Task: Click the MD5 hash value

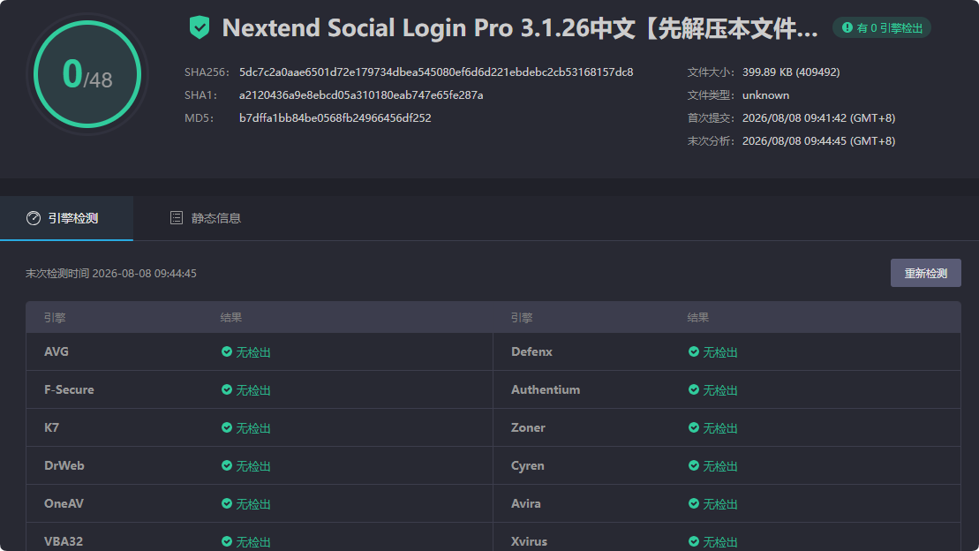Action: 335,118
